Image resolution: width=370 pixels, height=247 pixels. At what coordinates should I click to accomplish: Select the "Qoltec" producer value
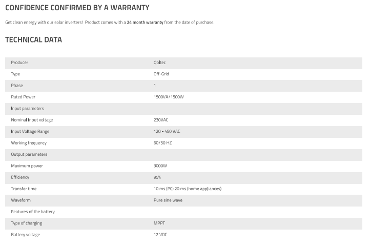[159, 63]
